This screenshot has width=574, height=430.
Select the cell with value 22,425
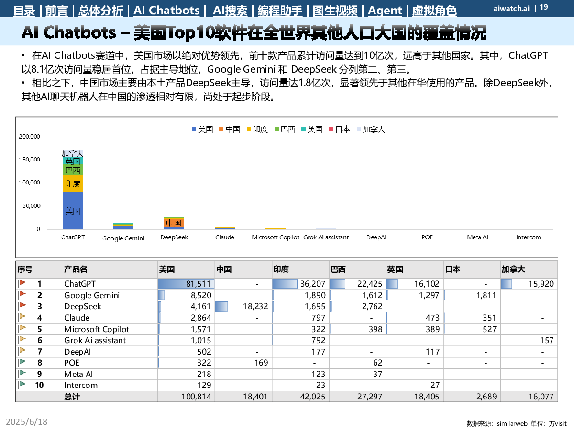[x=357, y=284]
